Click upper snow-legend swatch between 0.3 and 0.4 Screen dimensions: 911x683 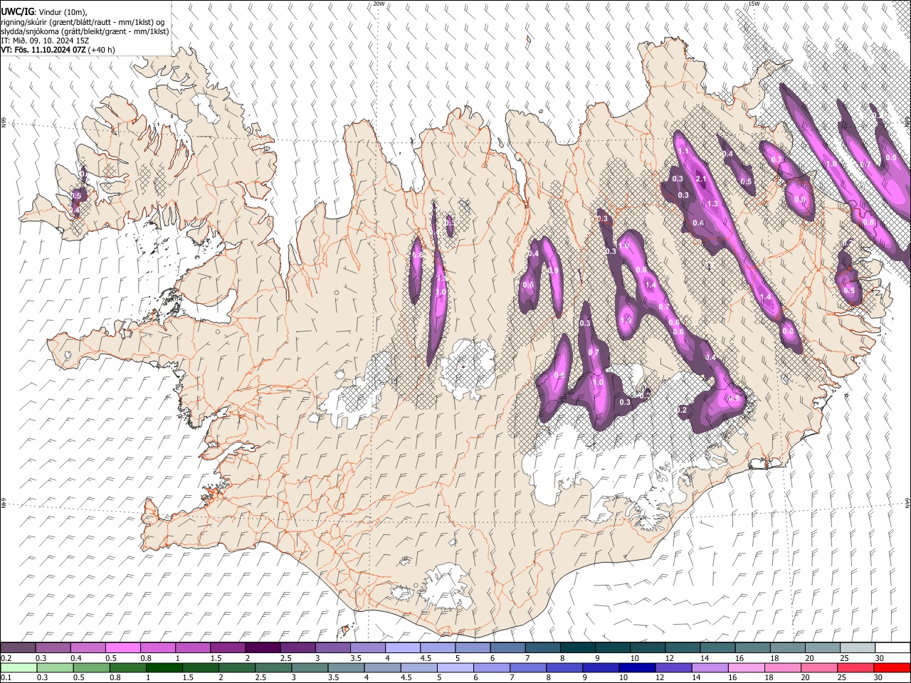tap(53, 648)
